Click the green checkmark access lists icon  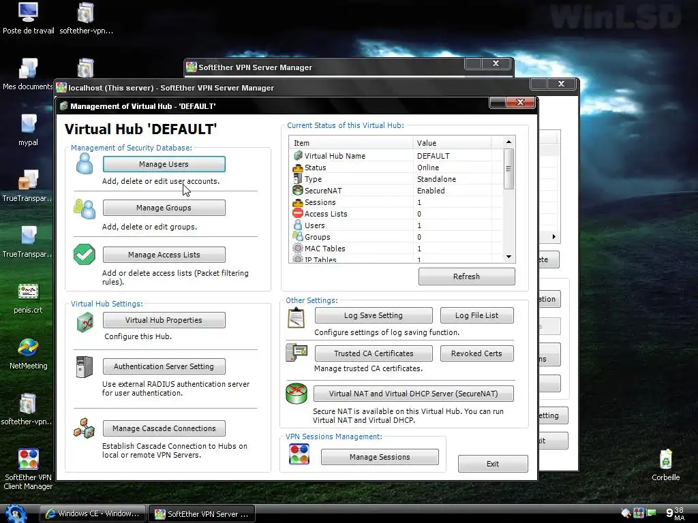(x=85, y=255)
